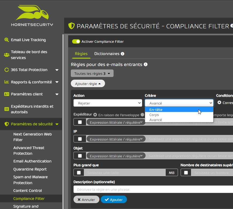
Task: Click the Paramètres client card icon
Action: (6, 94)
